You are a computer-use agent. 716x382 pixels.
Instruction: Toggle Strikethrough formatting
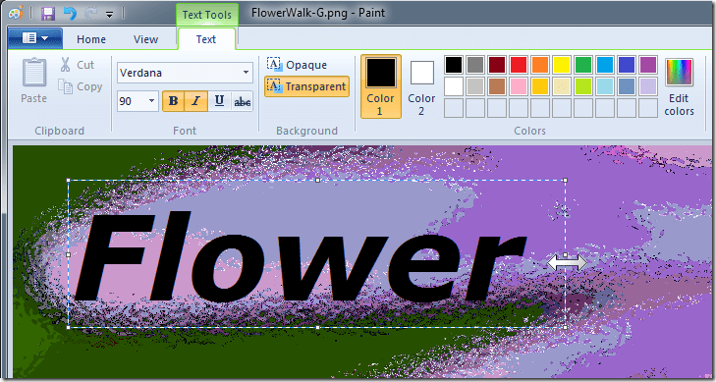[242, 101]
